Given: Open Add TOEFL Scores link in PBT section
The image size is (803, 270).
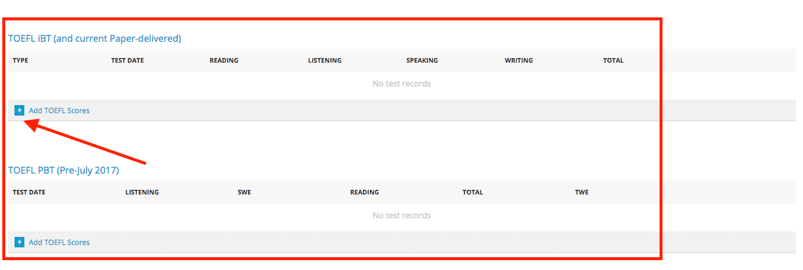Looking at the screenshot, I should (x=59, y=242).
